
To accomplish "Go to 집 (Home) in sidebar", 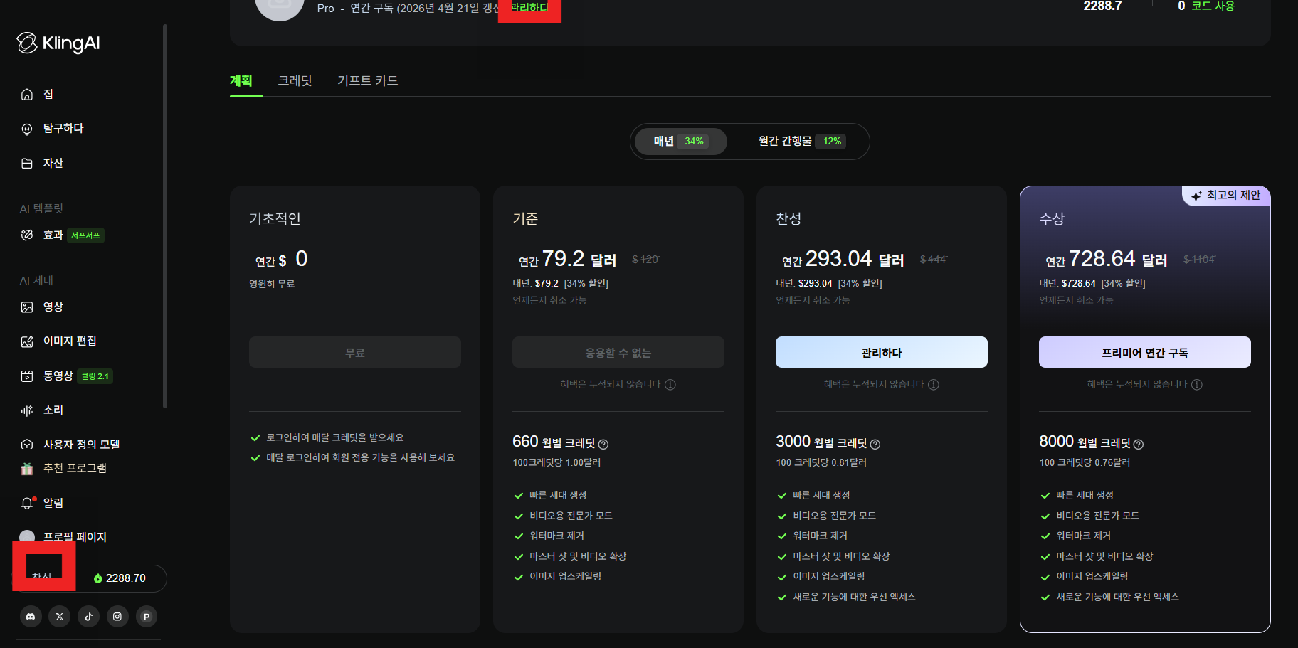I will (x=38, y=94).
